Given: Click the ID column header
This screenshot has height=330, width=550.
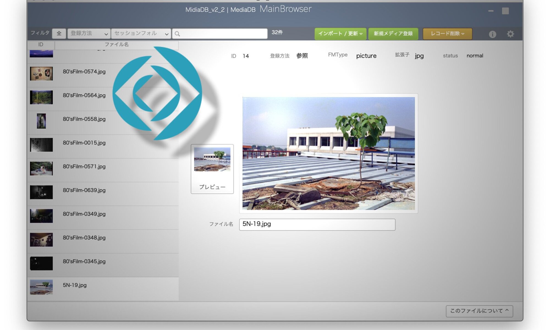Looking at the screenshot, I should [41, 45].
